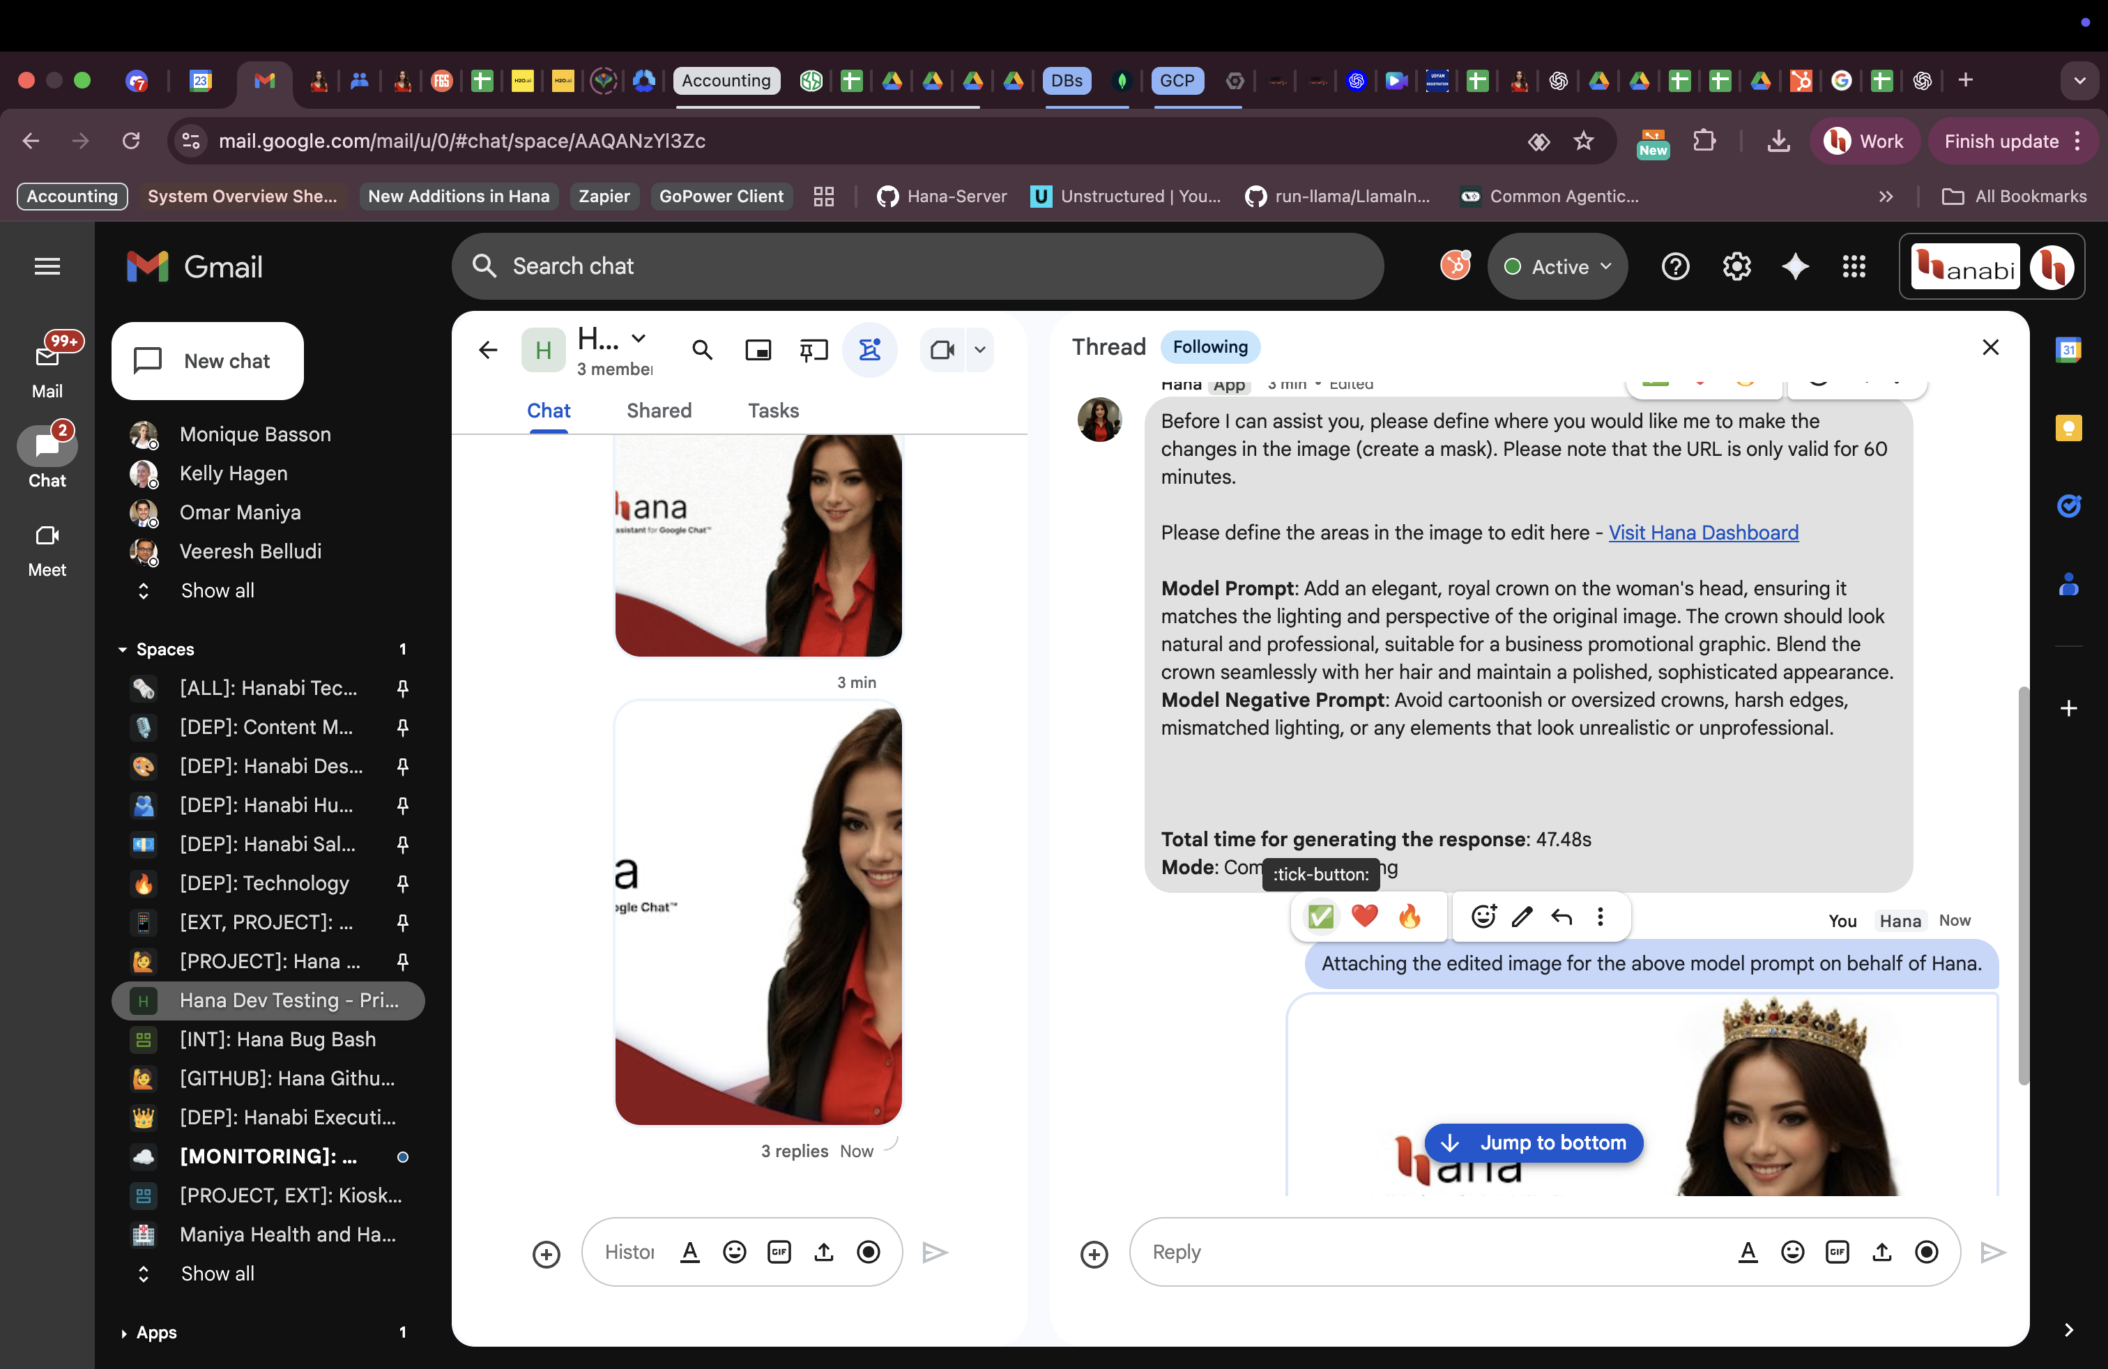2108x1369 pixels.
Task: Unpin the [DEP]: Technology space
Action: point(403,883)
